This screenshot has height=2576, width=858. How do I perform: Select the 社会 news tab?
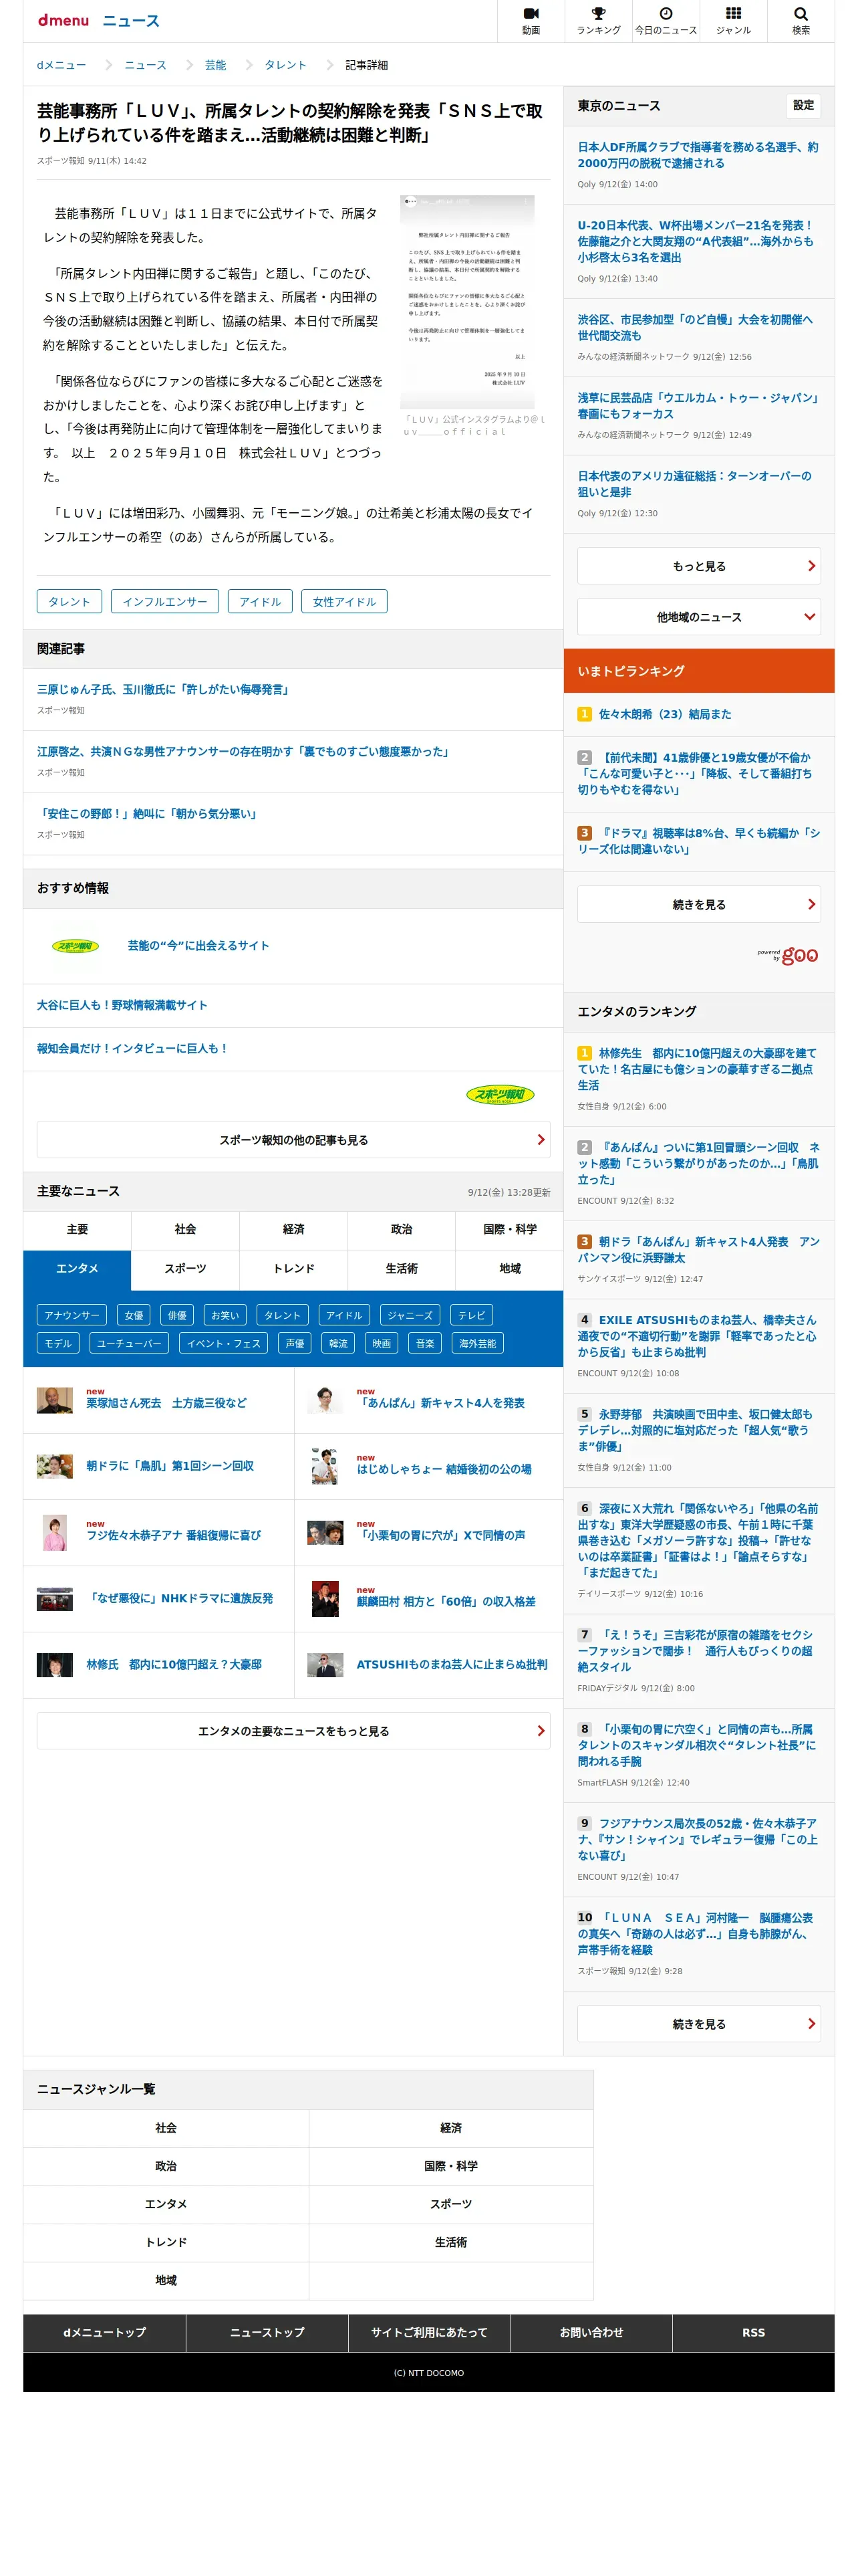[x=185, y=1229]
